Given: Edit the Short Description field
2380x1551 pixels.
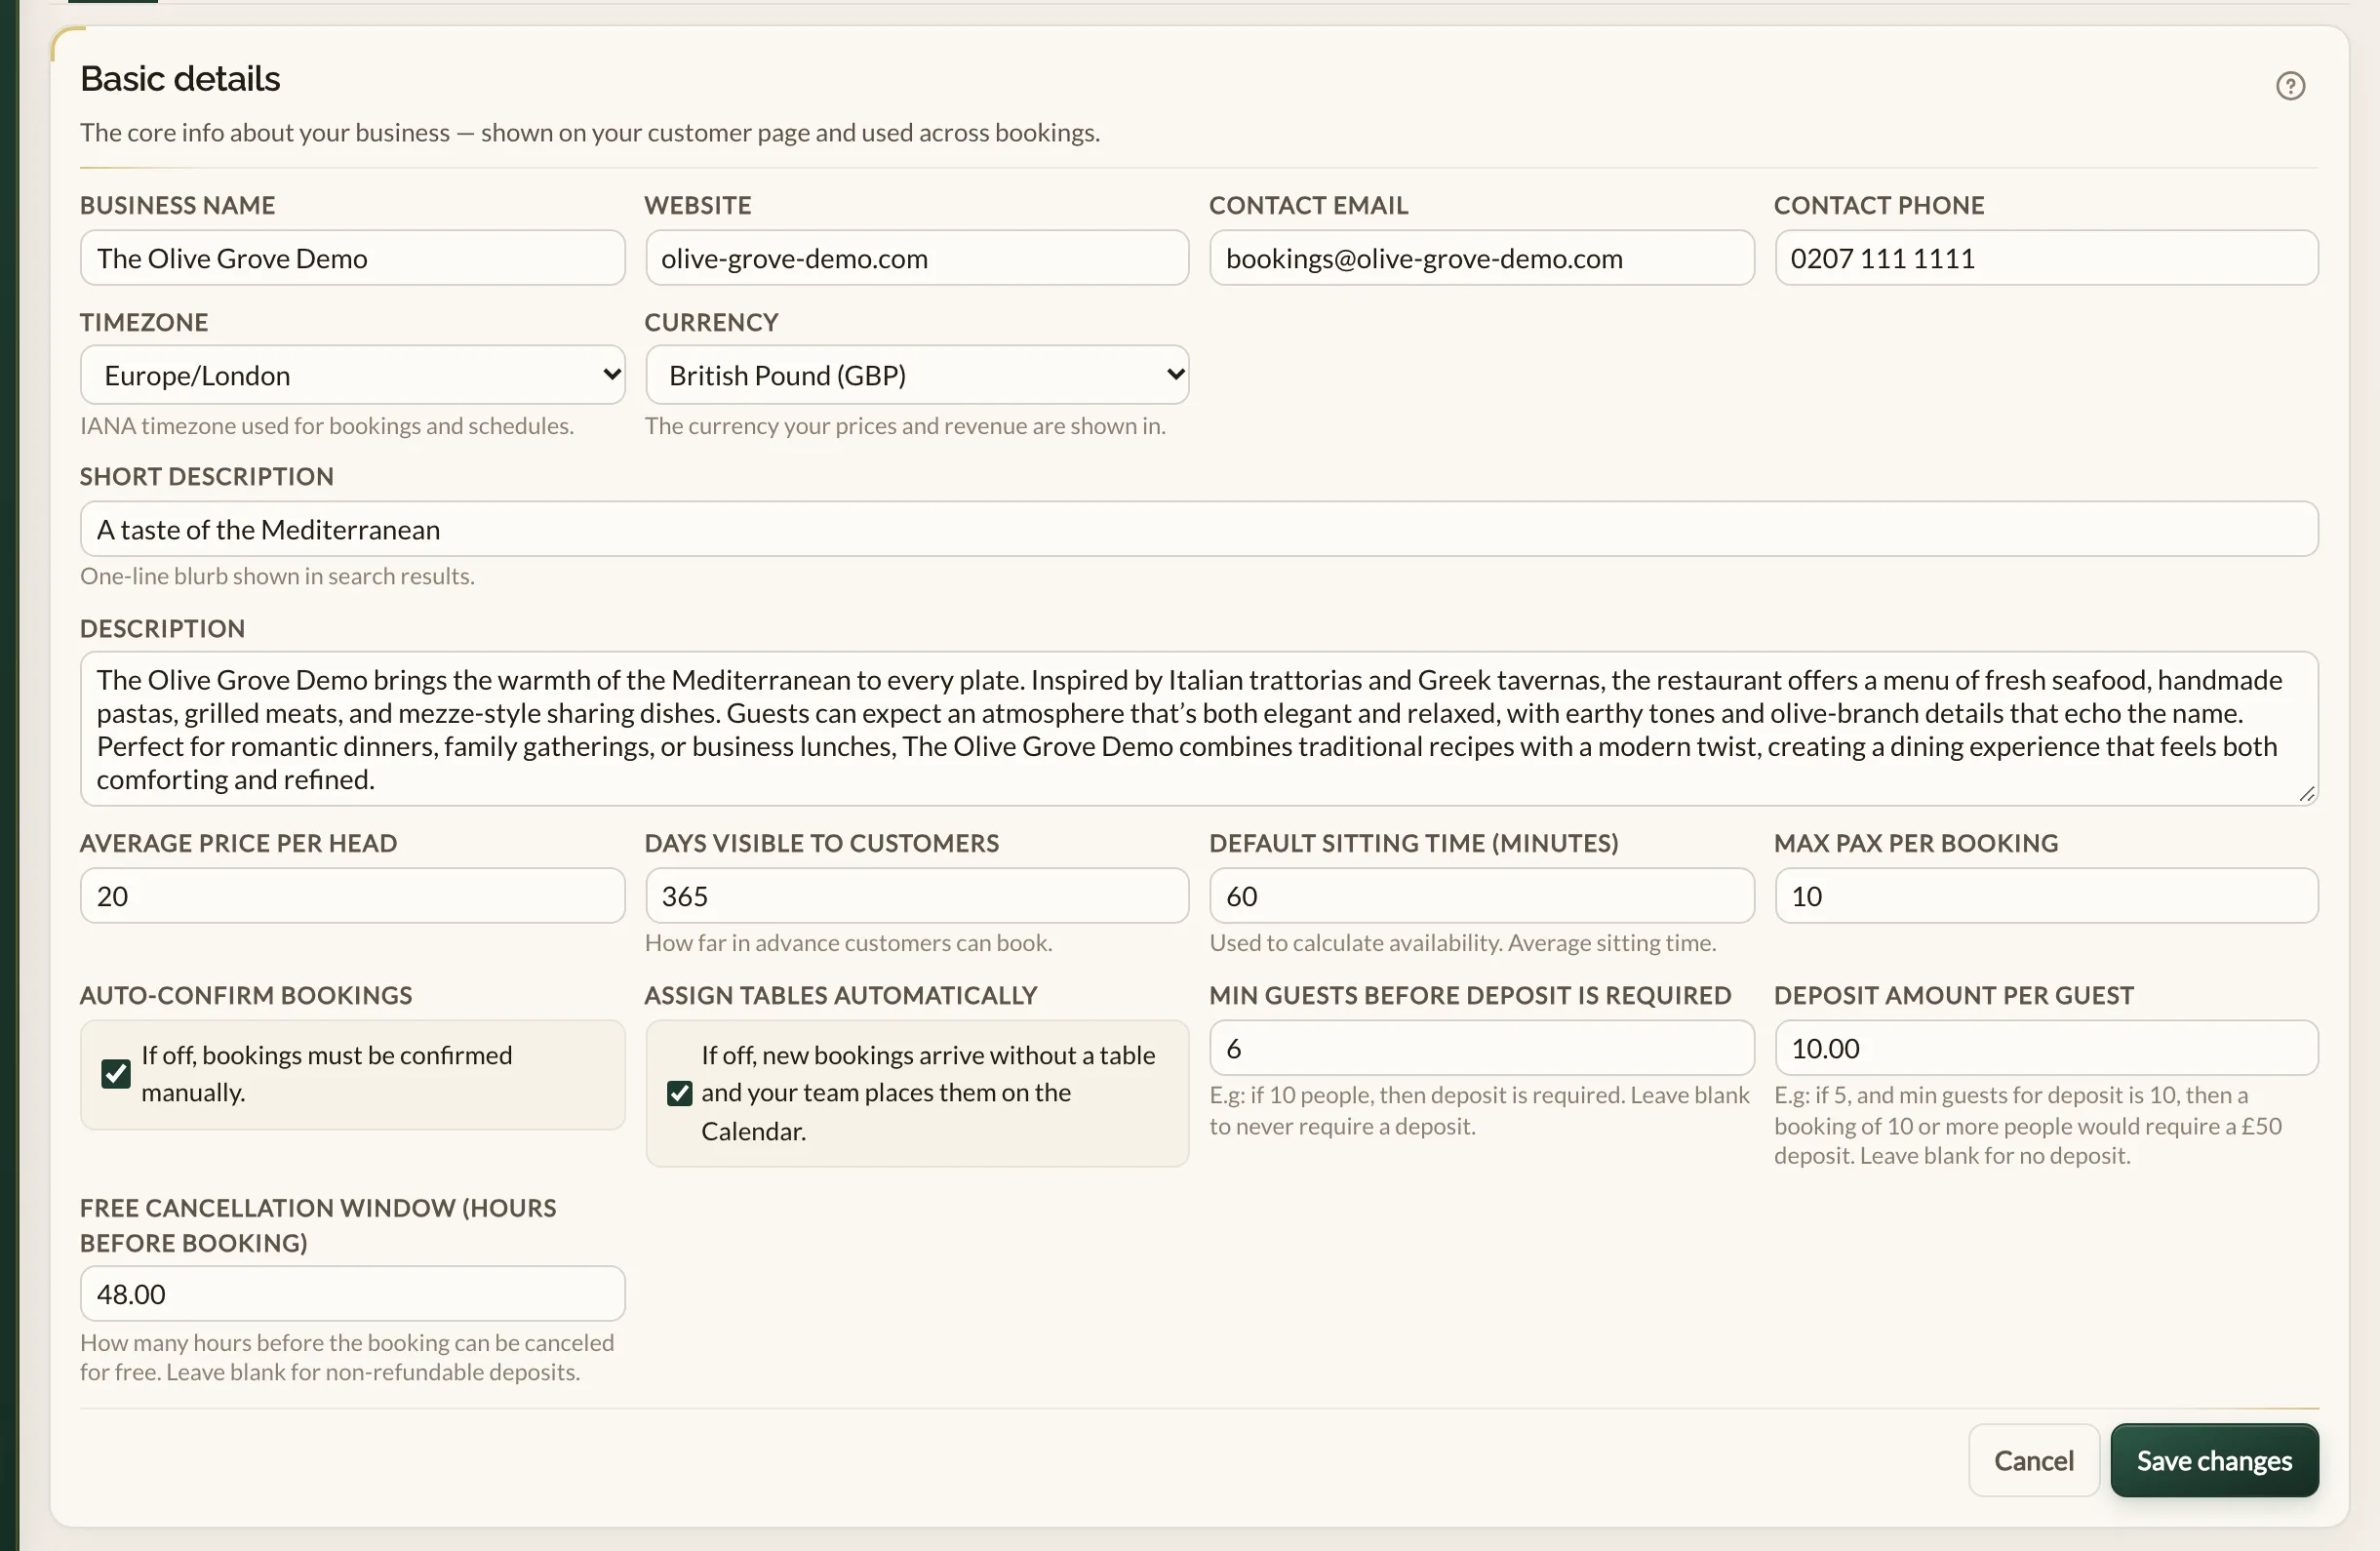Looking at the screenshot, I should [1199, 529].
